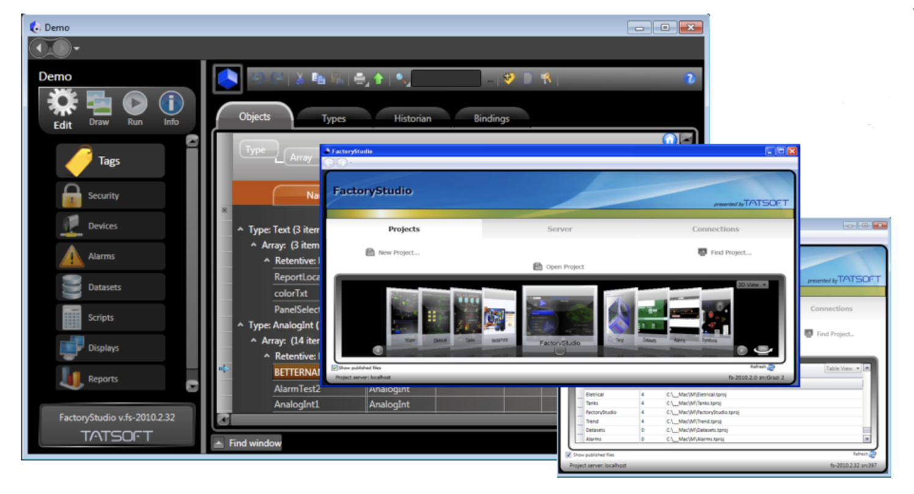Image resolution: width=914 pixels, height=494 pixels.
Task: Open Help via the blue question icon
Action: (x=690, y=78)
